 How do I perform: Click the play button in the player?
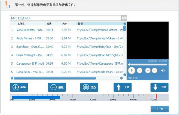[x=132, y=70]
